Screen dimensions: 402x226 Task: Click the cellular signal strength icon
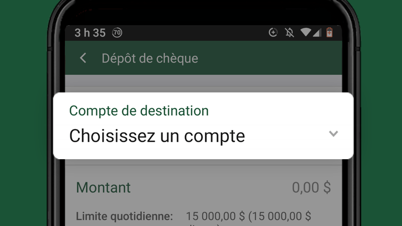coord(317,32)
